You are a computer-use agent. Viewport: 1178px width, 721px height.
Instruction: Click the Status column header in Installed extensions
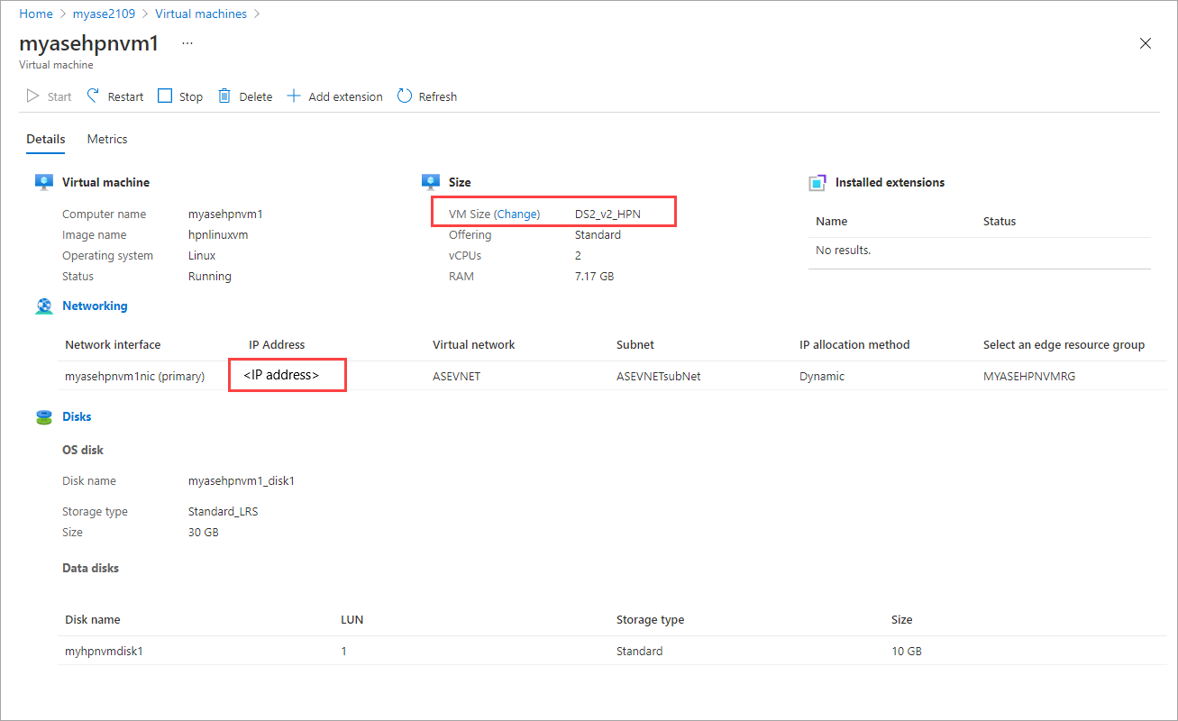click(1000, 221)
